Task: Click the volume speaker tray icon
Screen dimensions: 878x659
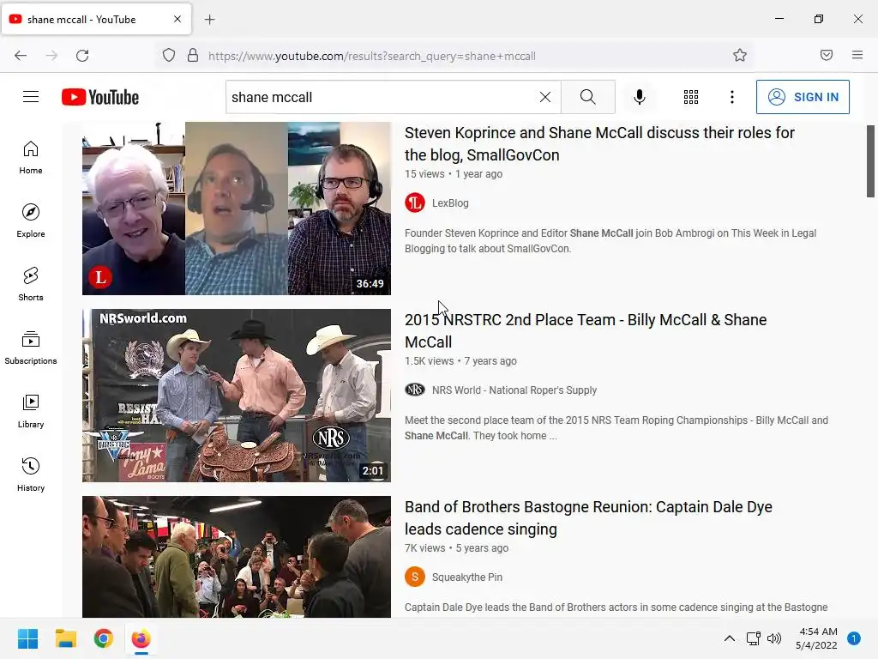Action: point(774,638)
